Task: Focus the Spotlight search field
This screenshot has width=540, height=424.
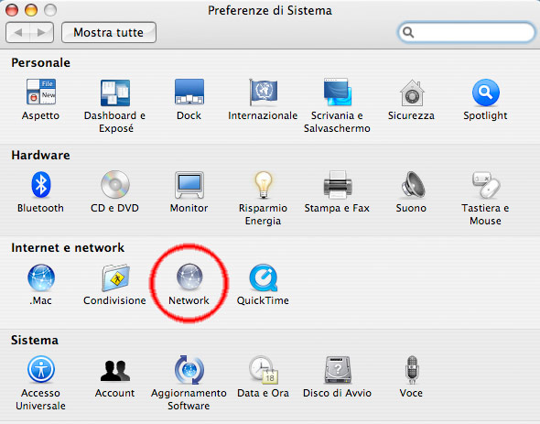Action: [x=466, y=32]
